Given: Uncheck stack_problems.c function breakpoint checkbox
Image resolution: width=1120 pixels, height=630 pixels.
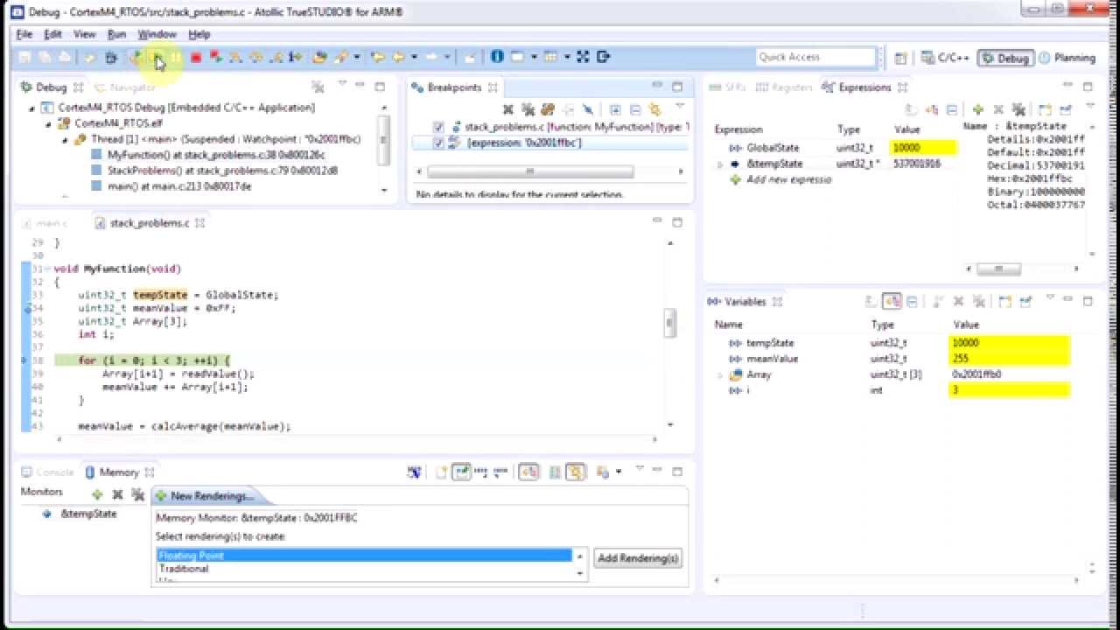Looking at the screenshot, I should pyautogui.click(x=438, y=127).
